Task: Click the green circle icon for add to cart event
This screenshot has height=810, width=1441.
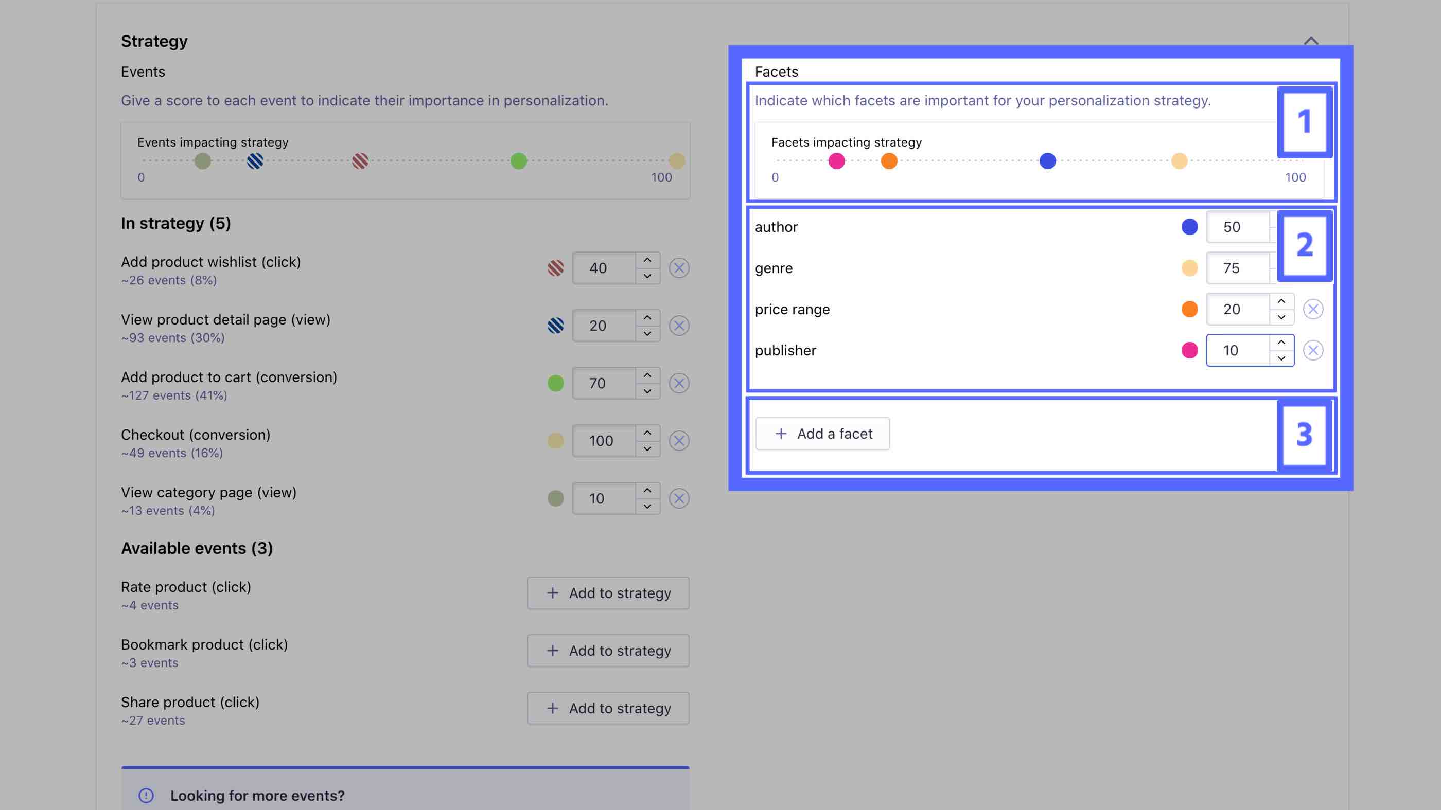Action: [554, 383]
